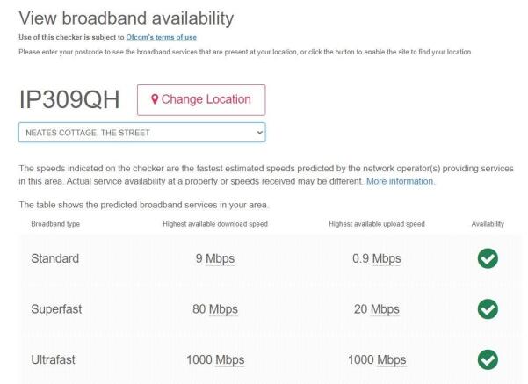Click the Ultrafast row green availability checkmark

[x=488, y=359]
